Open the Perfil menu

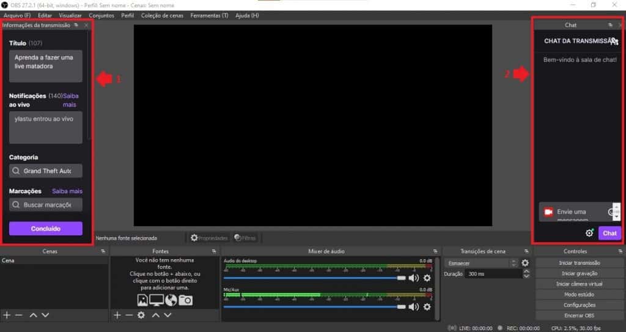click(x=127, y=15)
